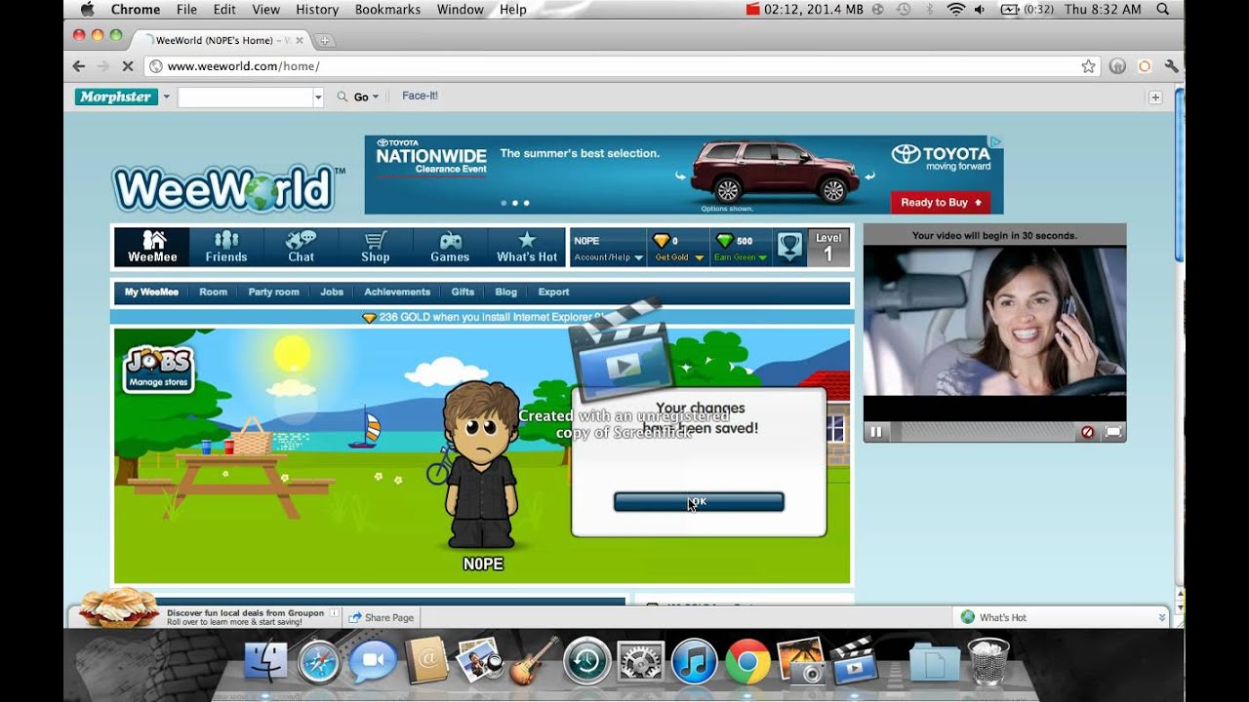Click the What's Hot bottom bar item
The height and width of the screenshot is (702, 1249).
994,617
